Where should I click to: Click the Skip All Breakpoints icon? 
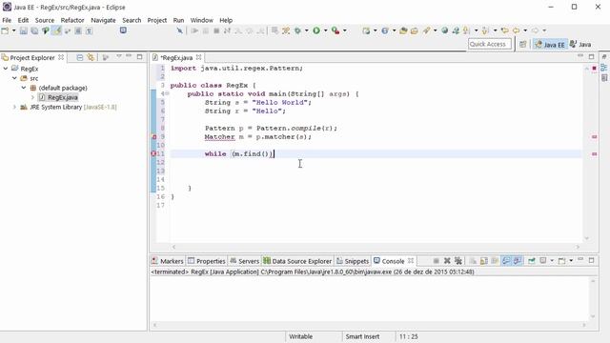(179, 30)
